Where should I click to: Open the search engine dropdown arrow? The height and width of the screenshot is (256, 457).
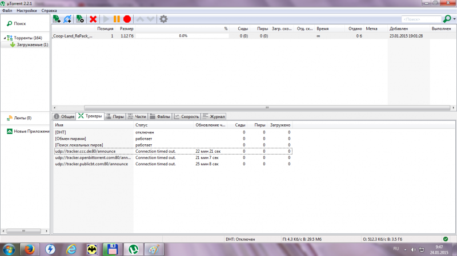coord(454,19)
